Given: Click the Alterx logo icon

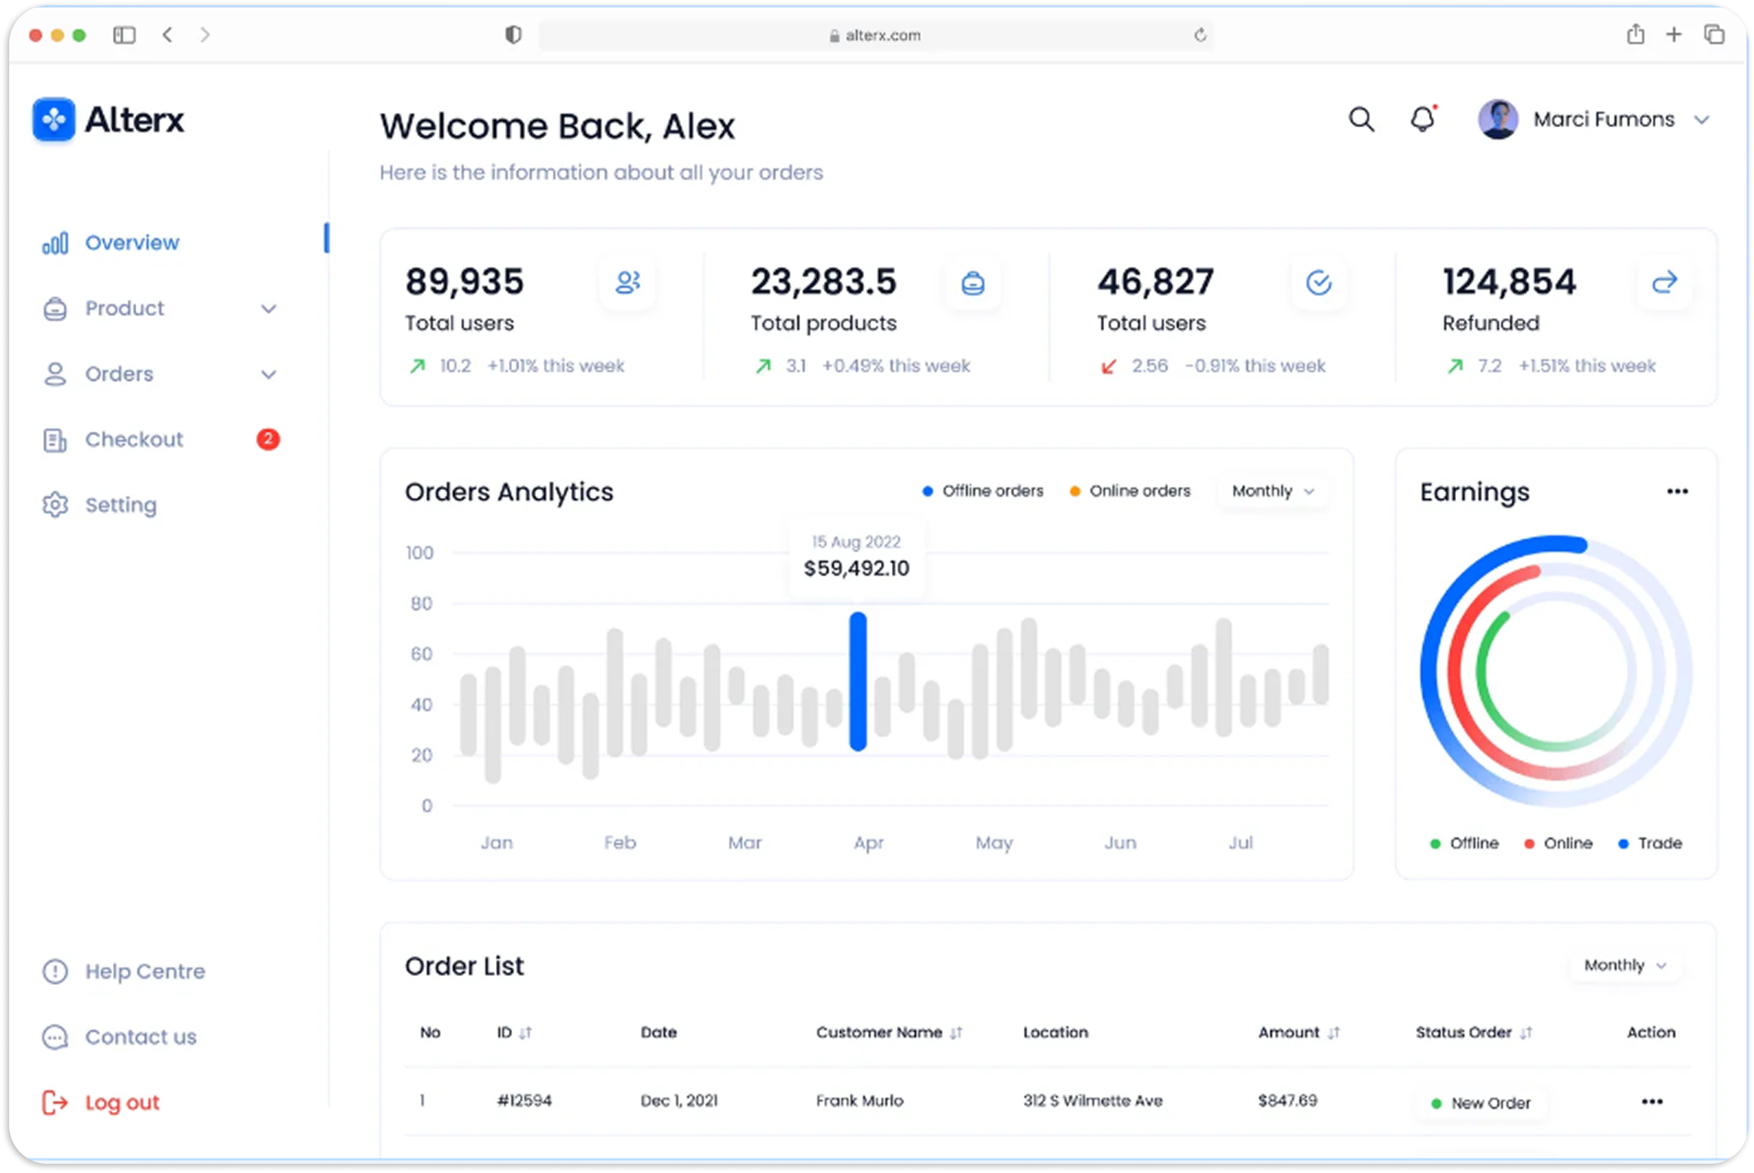Looking at the screenshot, I should (54, 119).
